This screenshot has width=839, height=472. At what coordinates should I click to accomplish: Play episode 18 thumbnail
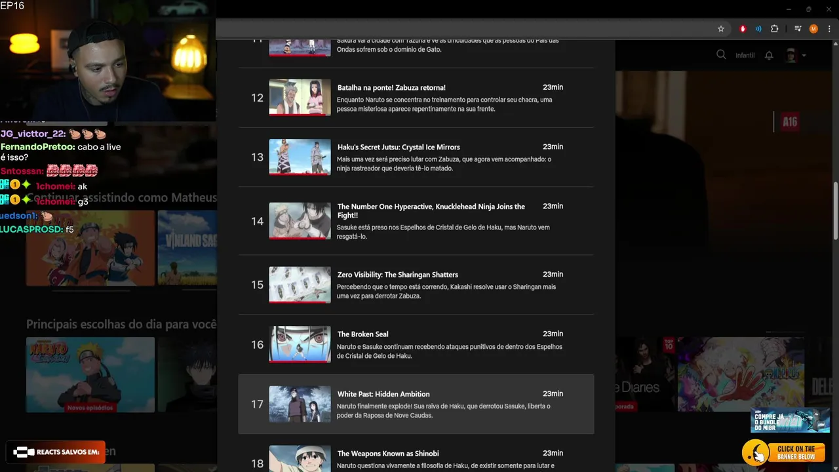pyautogui.click(x=300, y=459)
